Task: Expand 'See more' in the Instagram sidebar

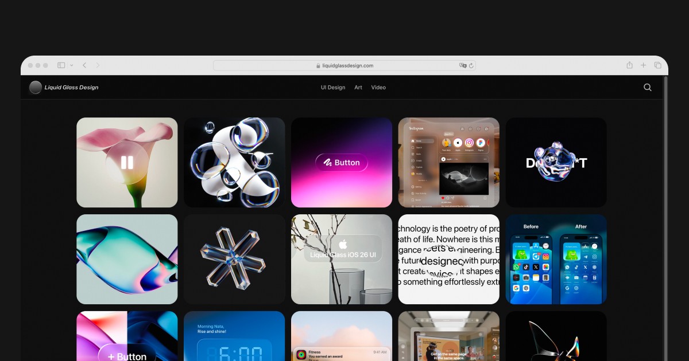Action: [422, 179]
